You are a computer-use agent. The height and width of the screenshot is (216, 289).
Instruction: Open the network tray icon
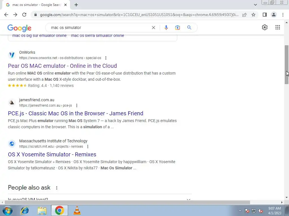pyautogui.click(x=254, y=211)
